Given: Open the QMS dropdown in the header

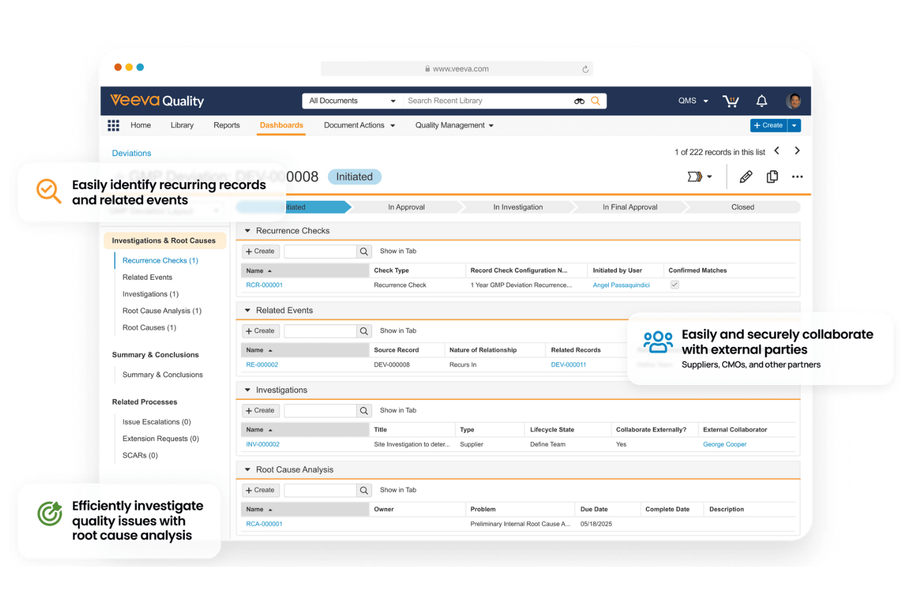Looking at the screenshot, I should pos(692,100).
